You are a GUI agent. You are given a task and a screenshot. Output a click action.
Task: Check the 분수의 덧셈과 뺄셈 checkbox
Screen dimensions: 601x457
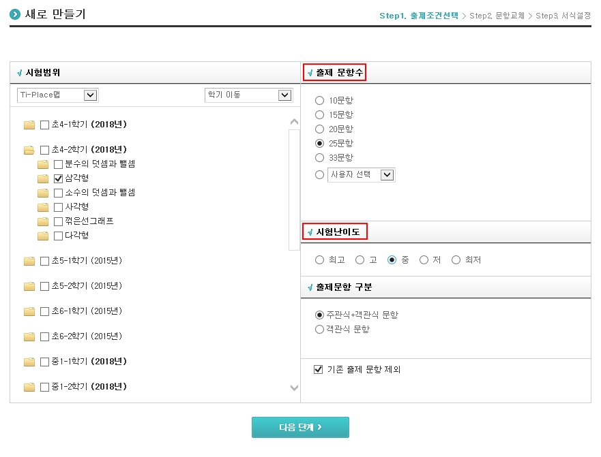pyautogui.click(x=58, y=164)
